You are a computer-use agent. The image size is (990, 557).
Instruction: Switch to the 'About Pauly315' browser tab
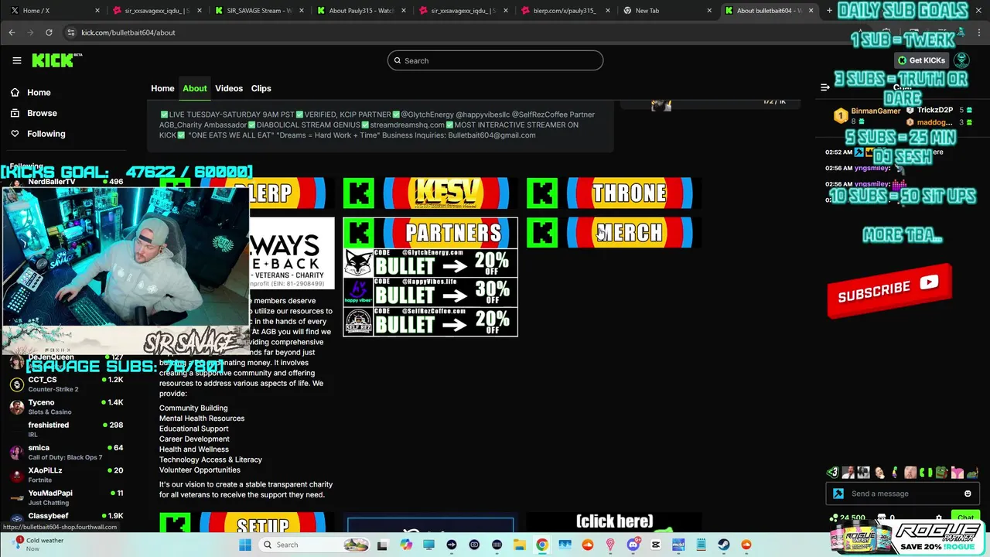[360, 11]
